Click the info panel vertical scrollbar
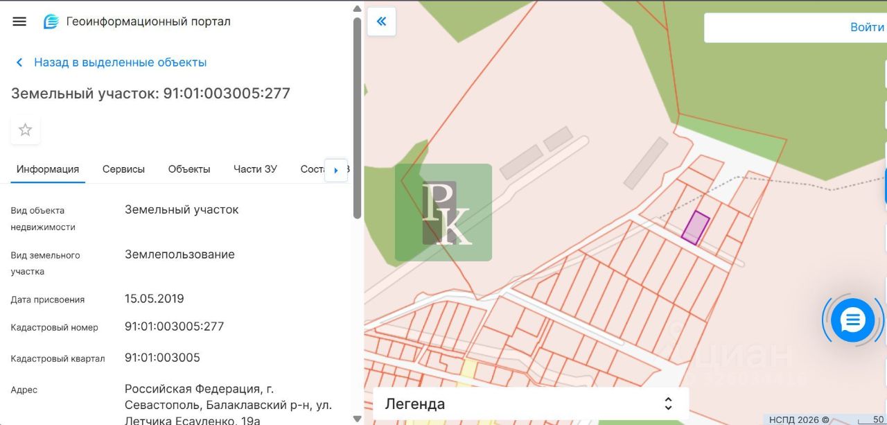 tap(357, 118)
